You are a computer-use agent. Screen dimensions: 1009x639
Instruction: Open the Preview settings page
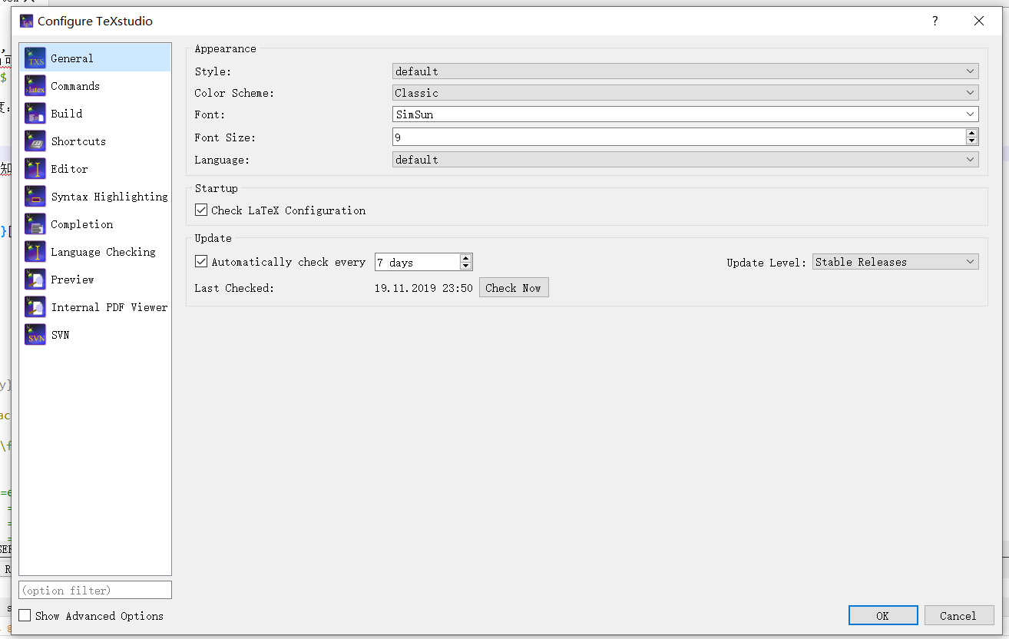pyautogui.click(x=95, y=280)
